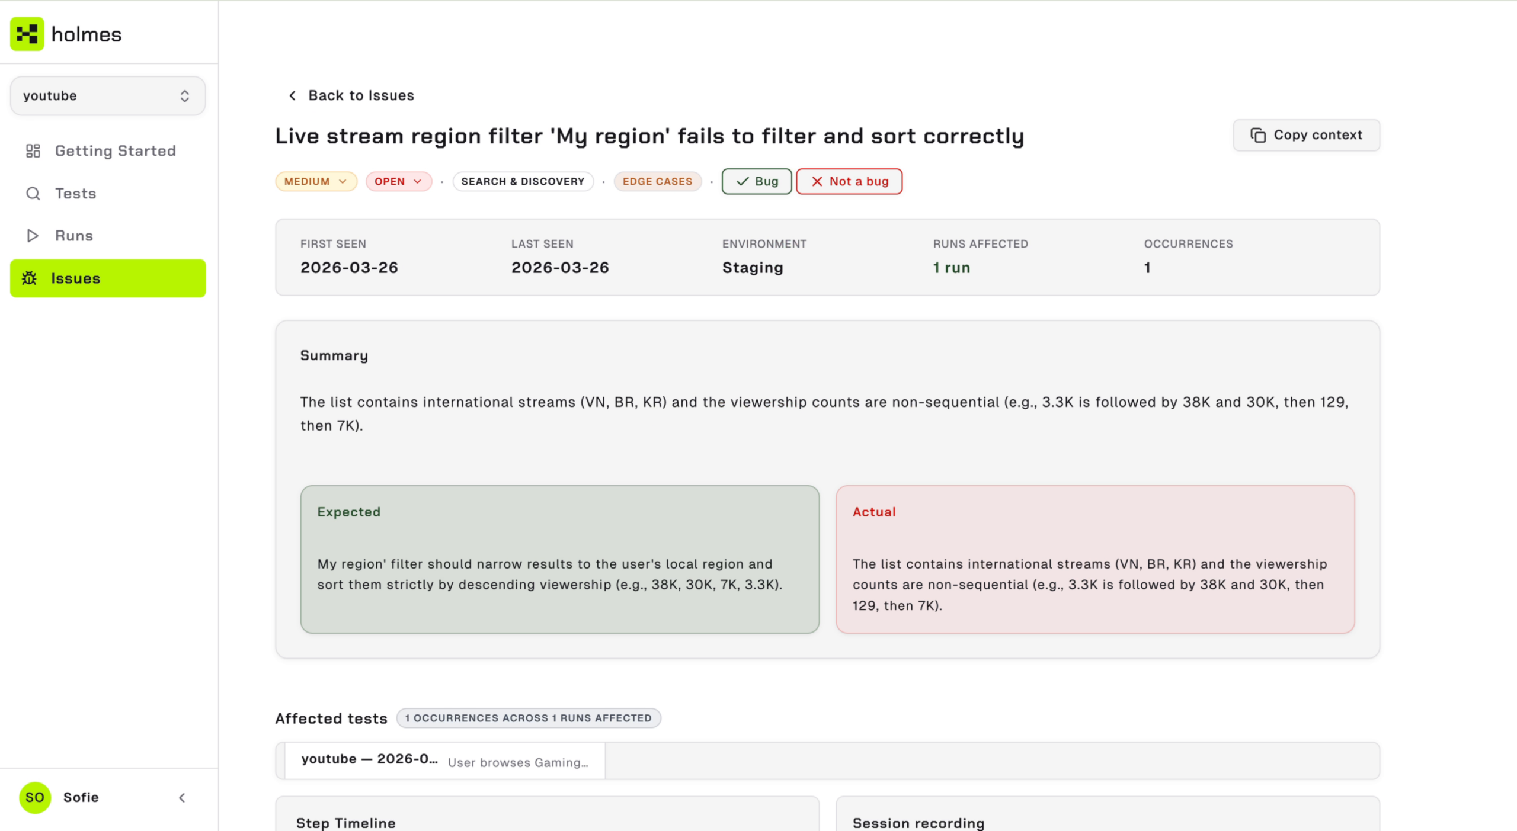Open the youtube project selector
The width and height of the screenshot is (1517, 831).
click(108, 95)
